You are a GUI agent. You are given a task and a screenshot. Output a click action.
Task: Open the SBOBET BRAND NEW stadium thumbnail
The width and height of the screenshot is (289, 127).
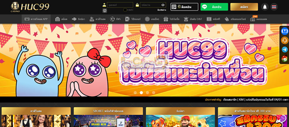coord(108,121)
